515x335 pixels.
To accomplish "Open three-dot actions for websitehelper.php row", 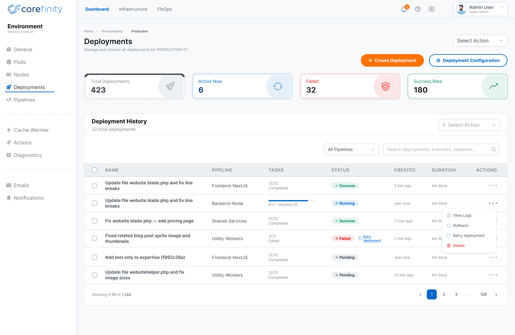I will click(493, 275).
